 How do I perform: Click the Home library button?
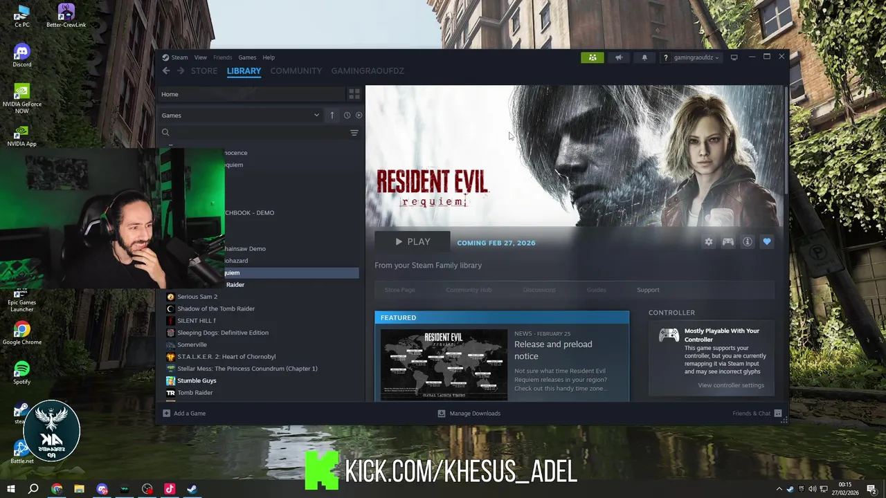251,94
